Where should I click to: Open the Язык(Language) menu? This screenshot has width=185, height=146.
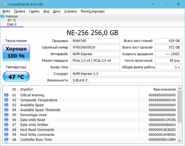point(92,11)
